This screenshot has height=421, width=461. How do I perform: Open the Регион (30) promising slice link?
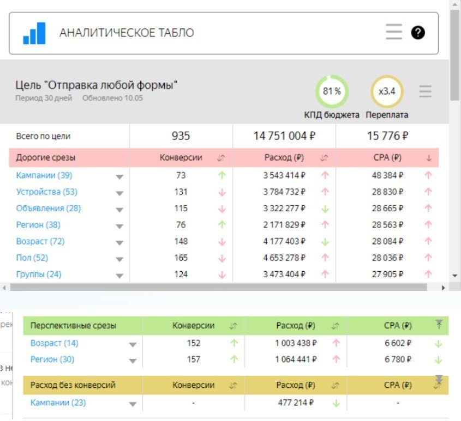52,359
